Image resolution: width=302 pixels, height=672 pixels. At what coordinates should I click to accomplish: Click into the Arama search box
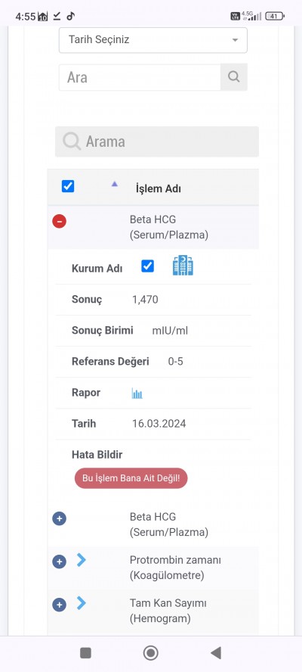click(x=157, y=142)
